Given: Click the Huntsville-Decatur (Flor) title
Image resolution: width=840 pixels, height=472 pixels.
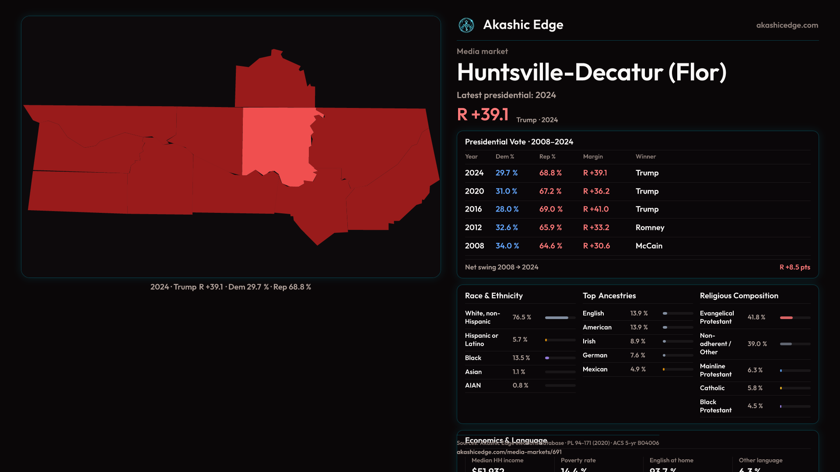Looking at the screenshot, I should pos(591,73).
